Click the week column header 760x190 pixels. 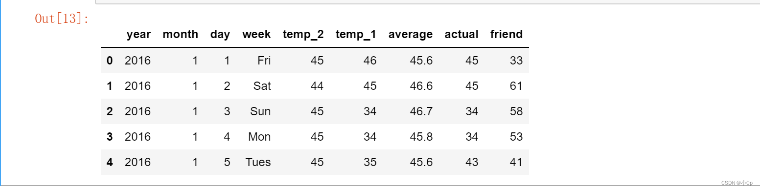(256, 35)
